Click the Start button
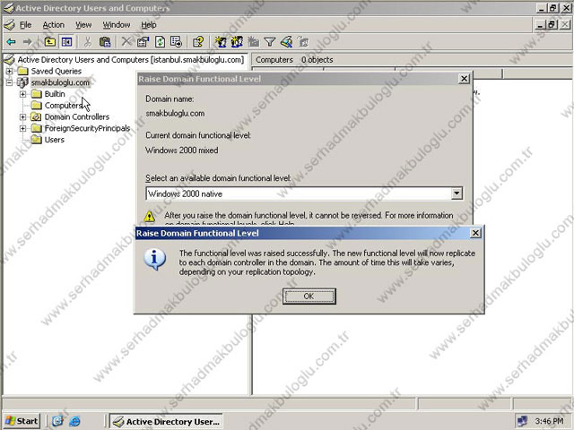The height and width of the screenshot is (430, 574). tap(22, 421)
